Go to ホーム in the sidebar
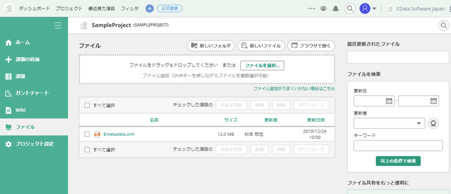 point(34,42)
